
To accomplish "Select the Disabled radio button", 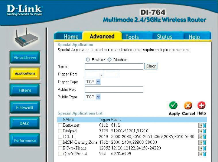I will 110,60.
